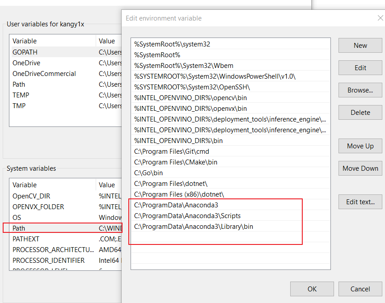This screenshot has height=303, width=385.
Task: Select the OS system variable row
Action: point(66,217)
